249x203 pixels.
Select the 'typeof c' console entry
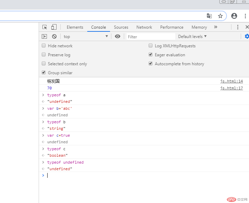pyautogui.click(x=56, y=149)
